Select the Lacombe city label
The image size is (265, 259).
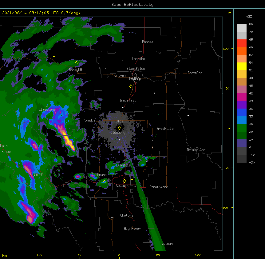(x=138, y=59)
